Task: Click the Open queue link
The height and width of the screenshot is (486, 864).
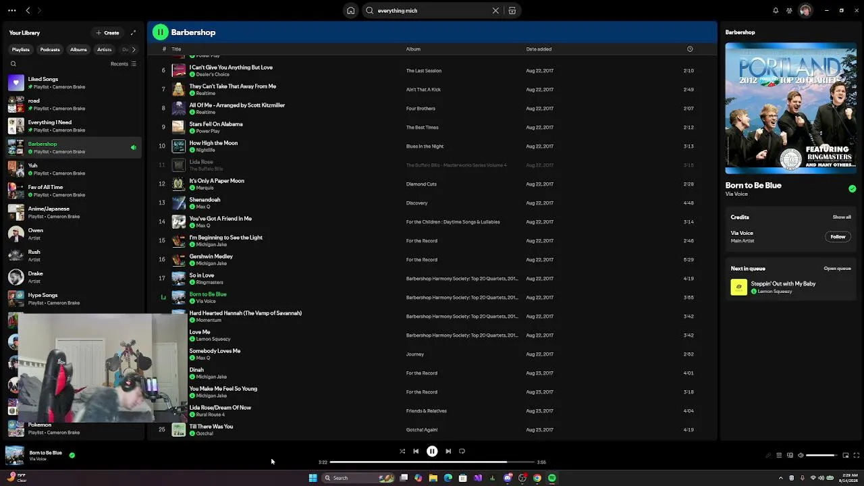Action: tap(837, 269)
